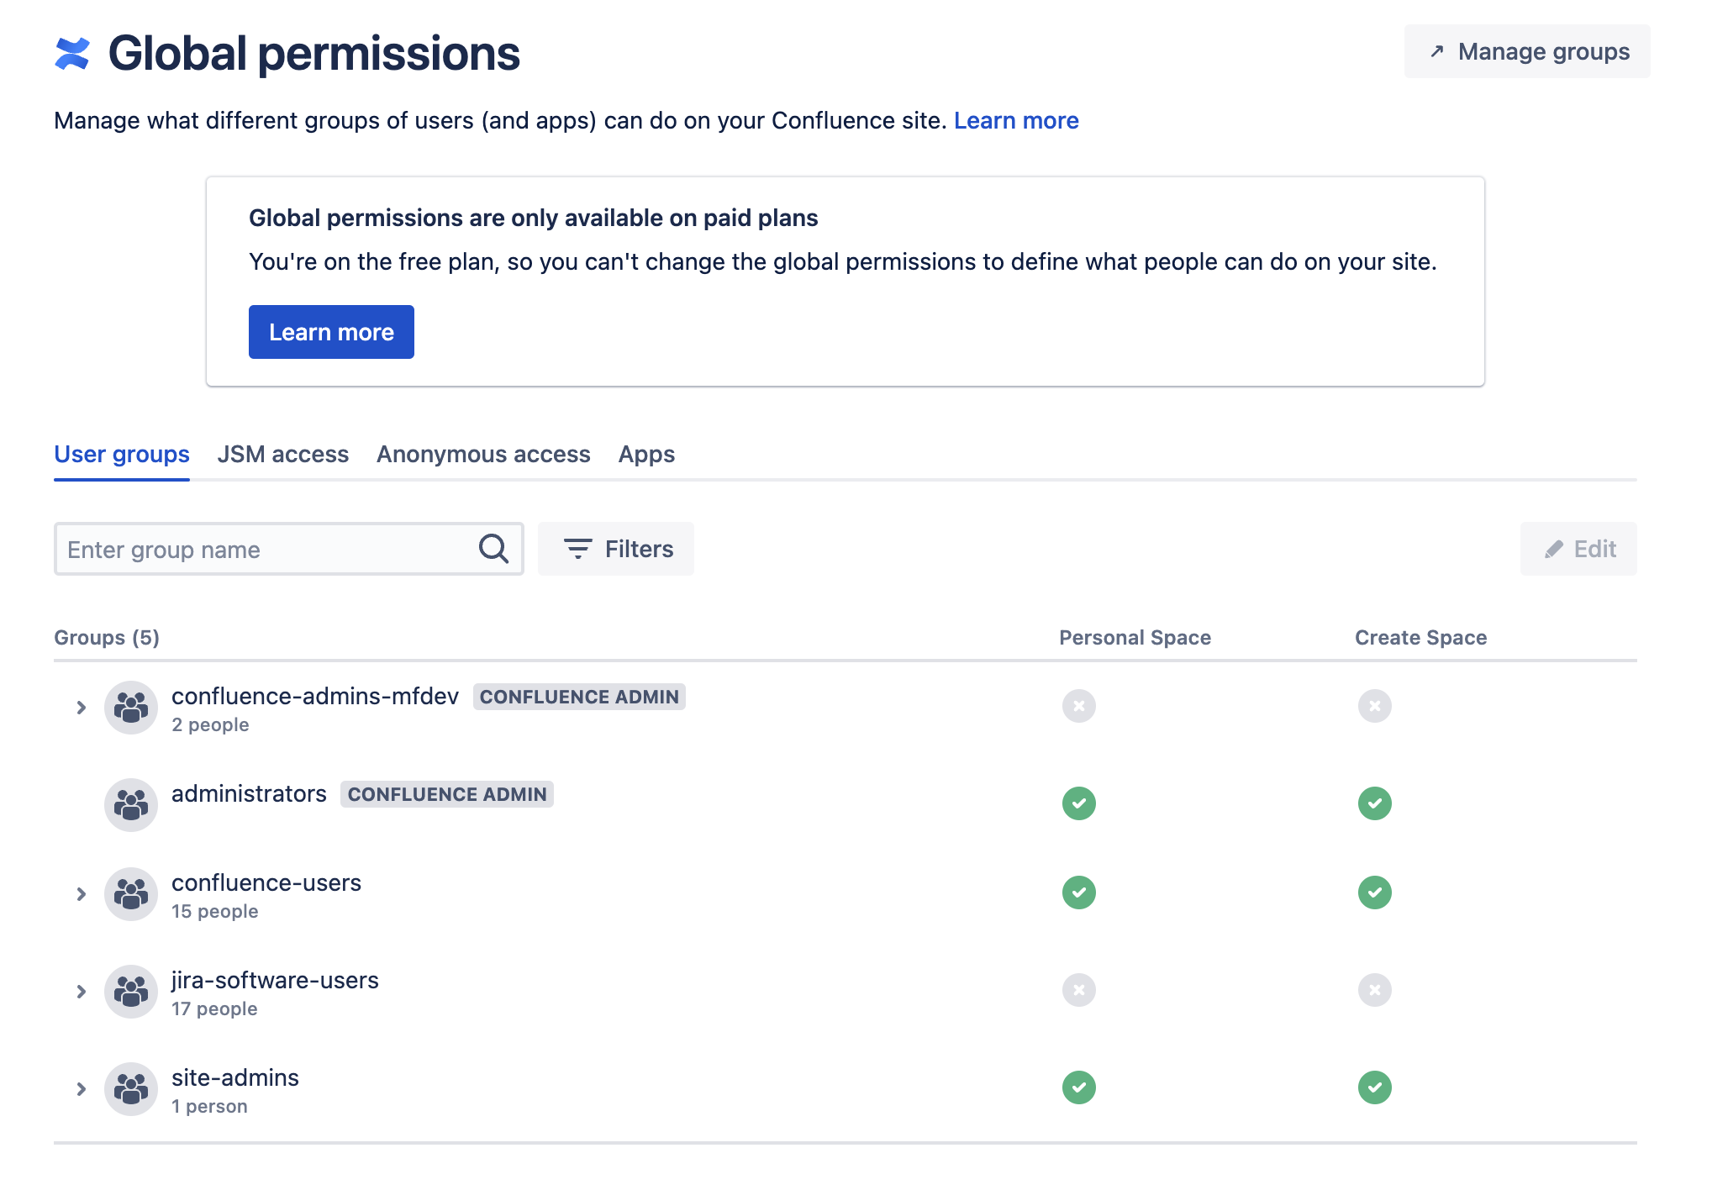Toggle Create Space permission for site-admins
This screenshot has height=1190, width=1728.
(x=1374, y=1087)
